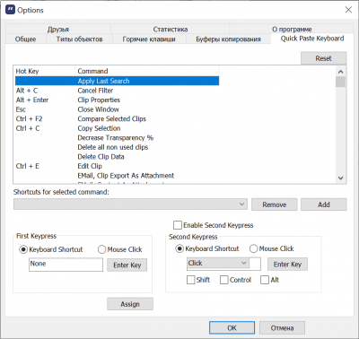The height and width of the screenshot is (339, 359).
Task: Click the command list scrollbar thumb
Action: point(340,82)
